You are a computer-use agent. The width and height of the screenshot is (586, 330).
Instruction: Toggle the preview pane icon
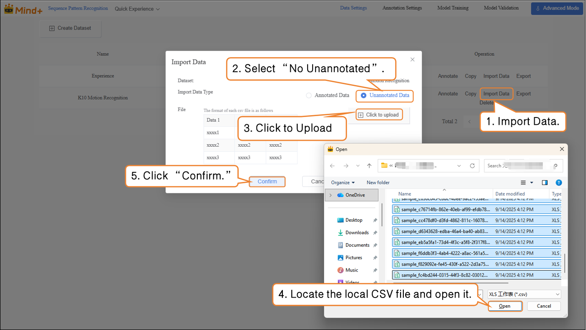545,182
